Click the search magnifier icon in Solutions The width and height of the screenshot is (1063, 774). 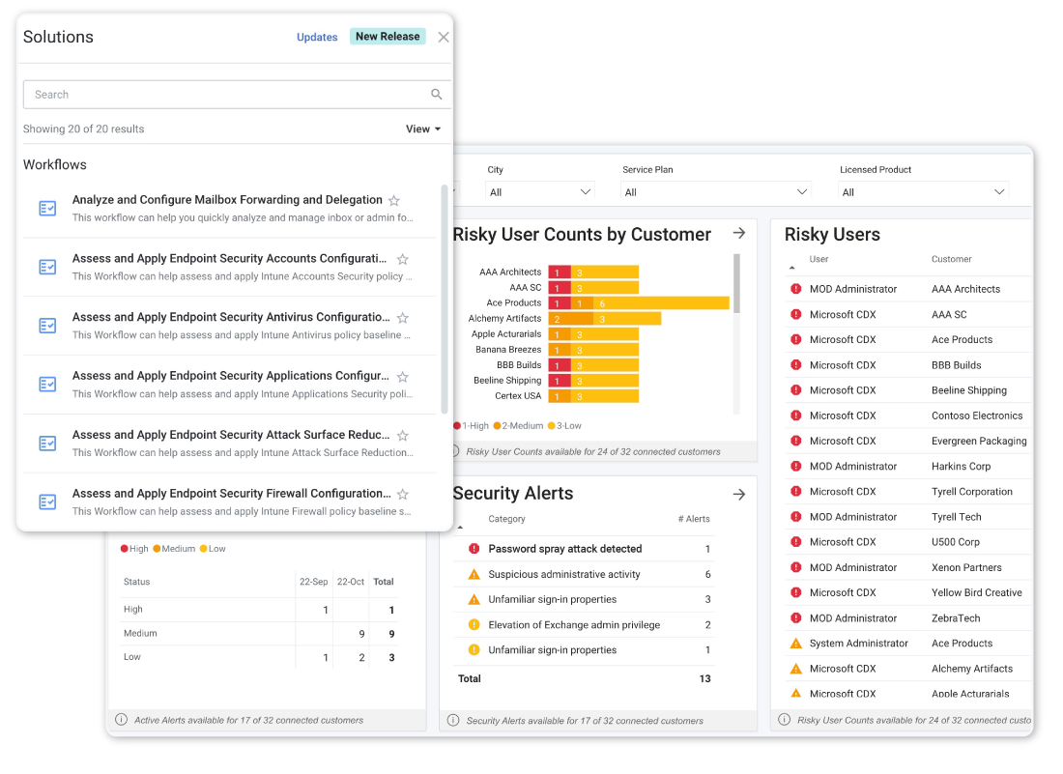(x=436, y=95)
